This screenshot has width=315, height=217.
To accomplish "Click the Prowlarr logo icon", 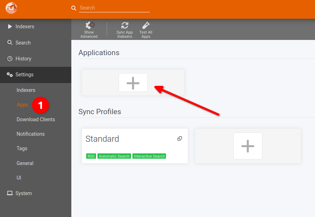I will click(x=11, y=8).
